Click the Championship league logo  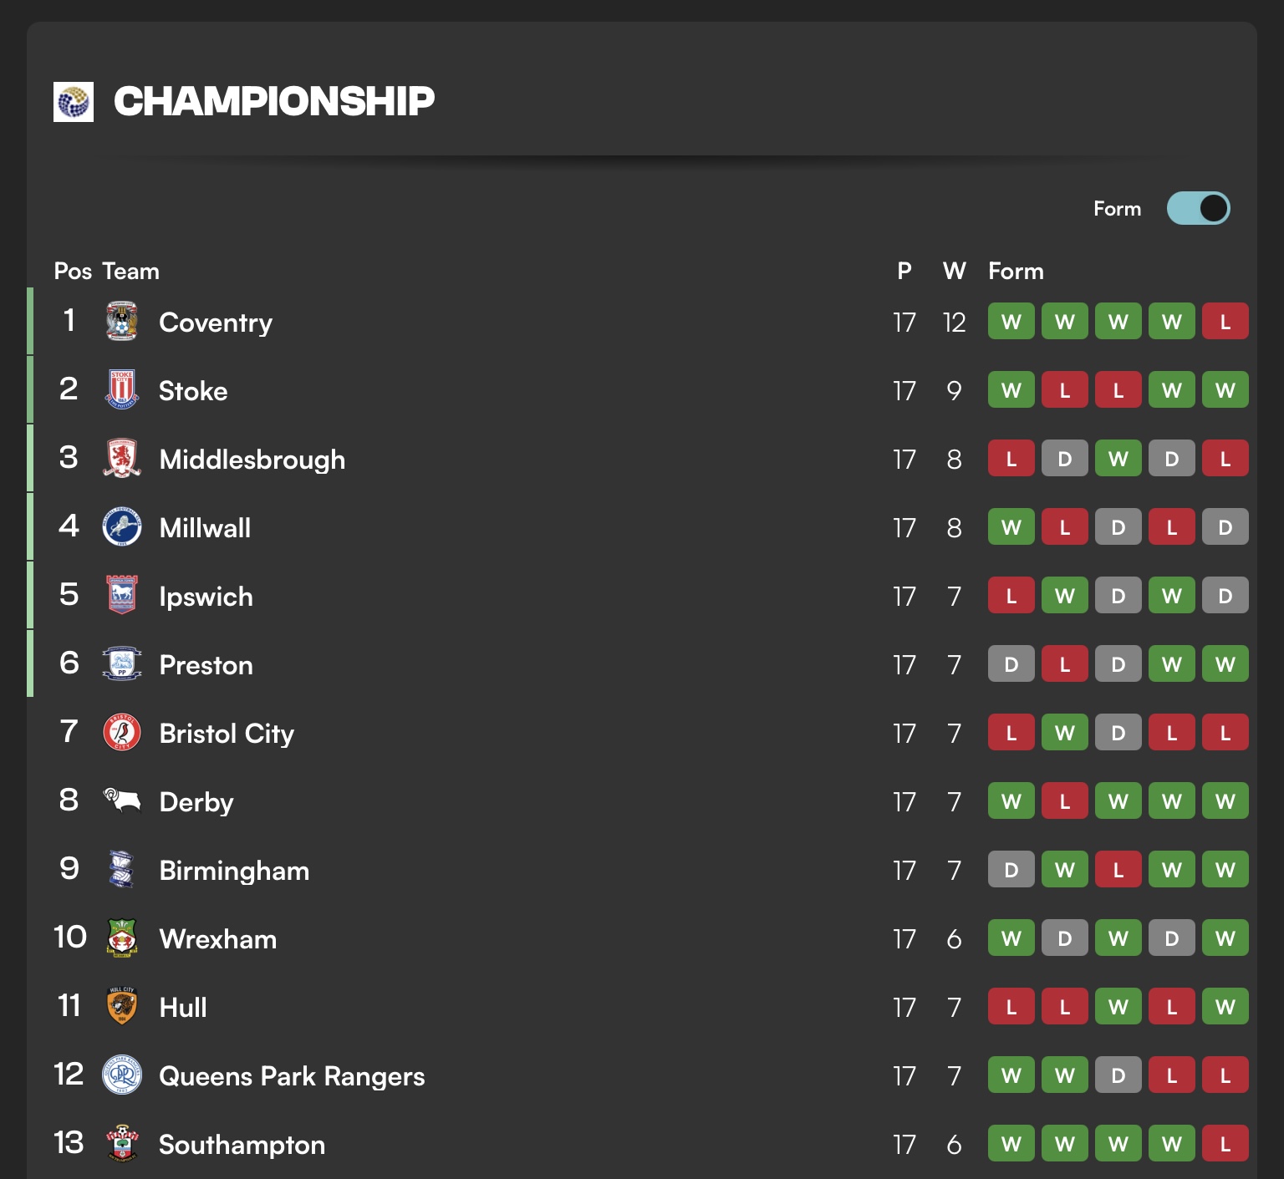[74, 102]
